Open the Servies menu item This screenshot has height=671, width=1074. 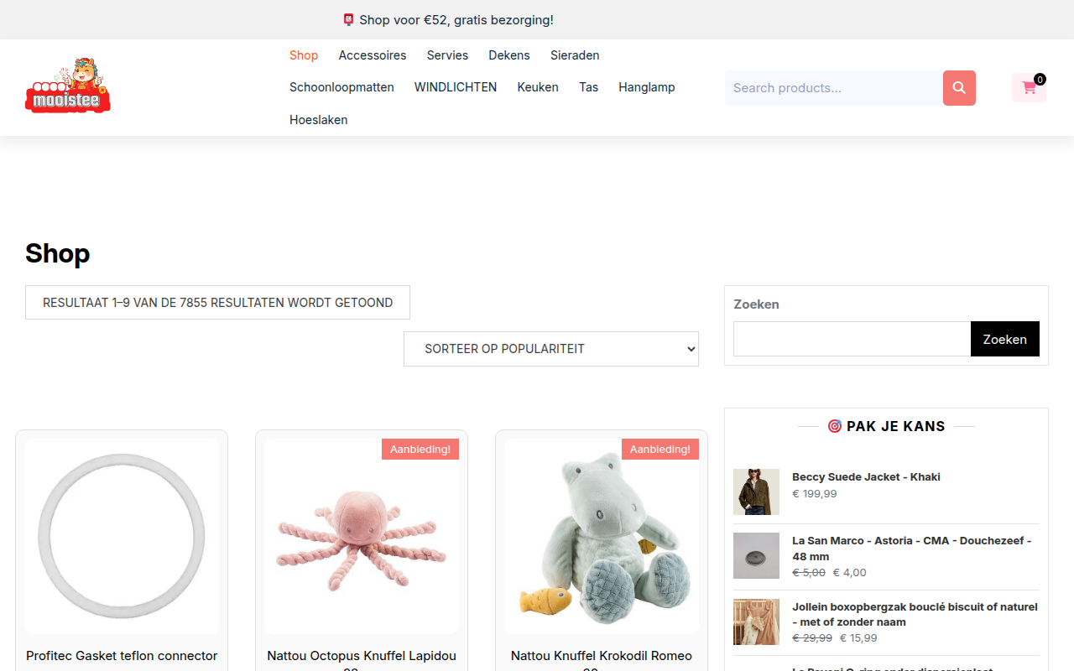[447, 55]
